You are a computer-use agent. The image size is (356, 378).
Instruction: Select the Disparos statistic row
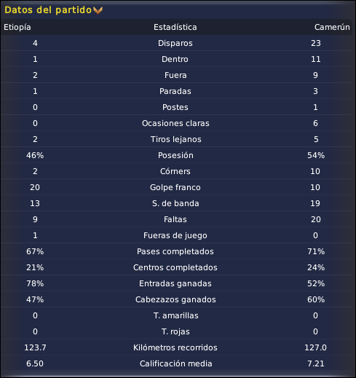pyautogui.click(x=176, y=43)
